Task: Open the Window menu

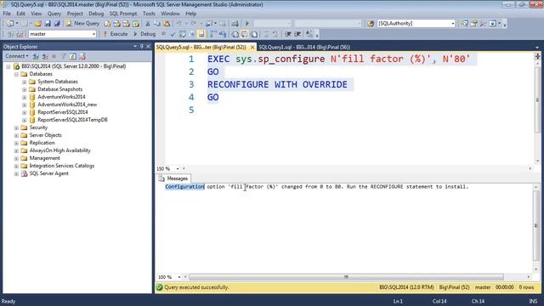Action: pos(170,14)
